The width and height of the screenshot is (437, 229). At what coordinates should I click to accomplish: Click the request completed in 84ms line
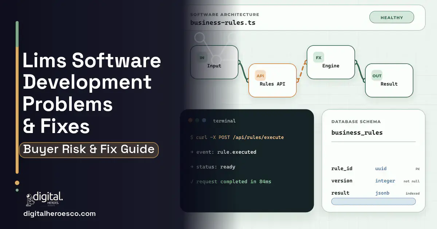point(231,181)
